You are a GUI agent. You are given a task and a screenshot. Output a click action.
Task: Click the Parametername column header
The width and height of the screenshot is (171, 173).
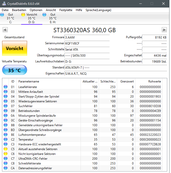click(x=49, y=81)
